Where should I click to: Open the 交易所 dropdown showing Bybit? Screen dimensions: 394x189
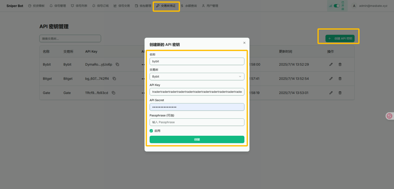197,76
